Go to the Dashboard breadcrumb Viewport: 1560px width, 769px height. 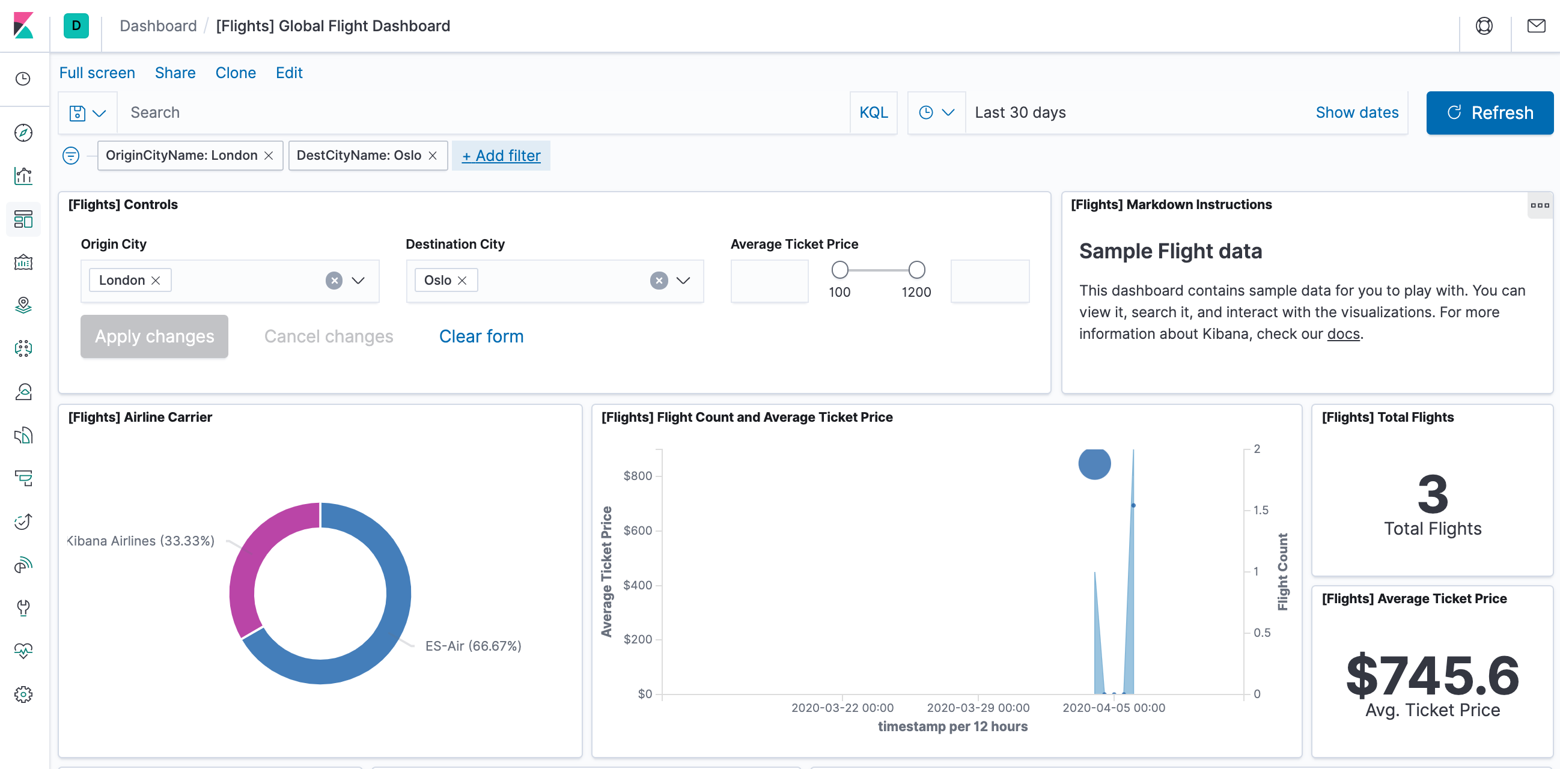[158, 25]
